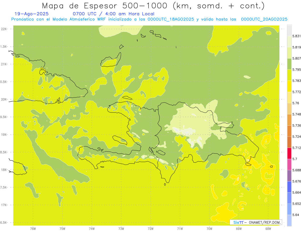301x232 pixels.
Task: Select the orange legend swatch between 5.736 and 5.748
Action: click(x=289, y=120)
